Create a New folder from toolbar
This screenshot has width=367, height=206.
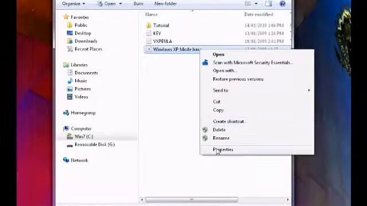pos(166,4)
